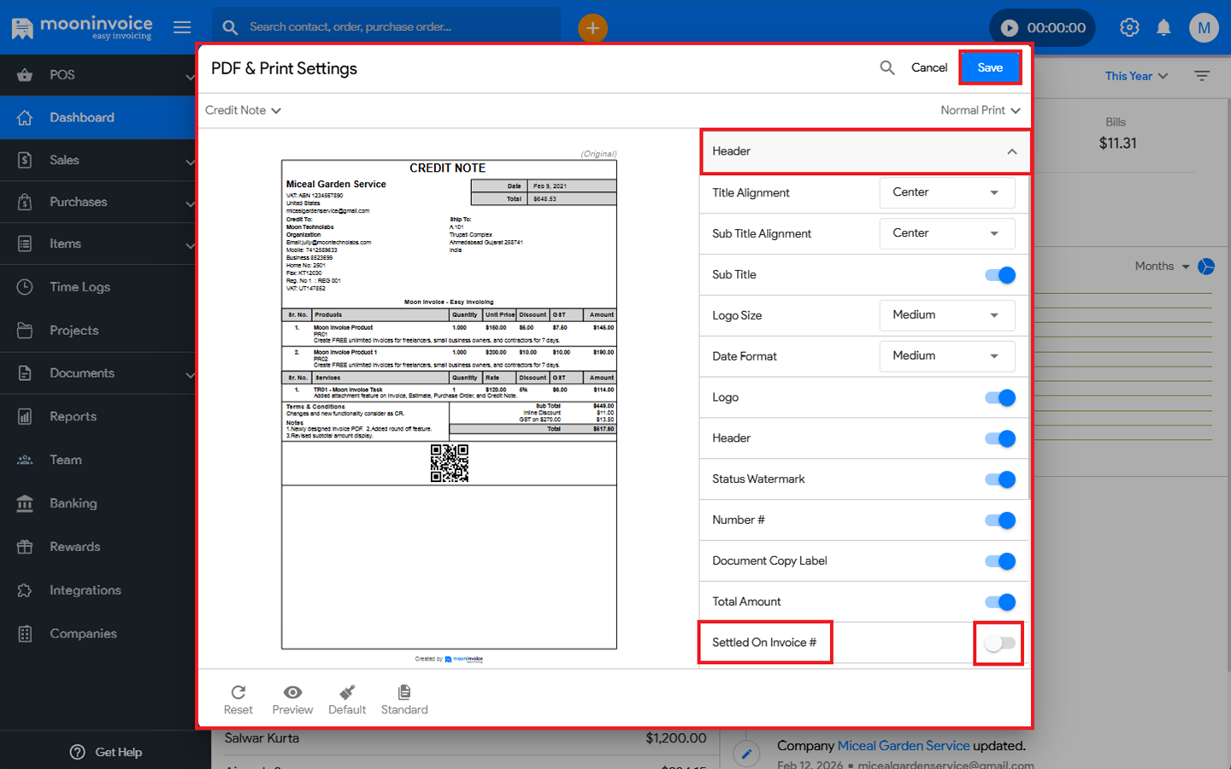Select the Standard document icon
The height and width of the screenshot is (769, 1231).
tap(404, 692)
